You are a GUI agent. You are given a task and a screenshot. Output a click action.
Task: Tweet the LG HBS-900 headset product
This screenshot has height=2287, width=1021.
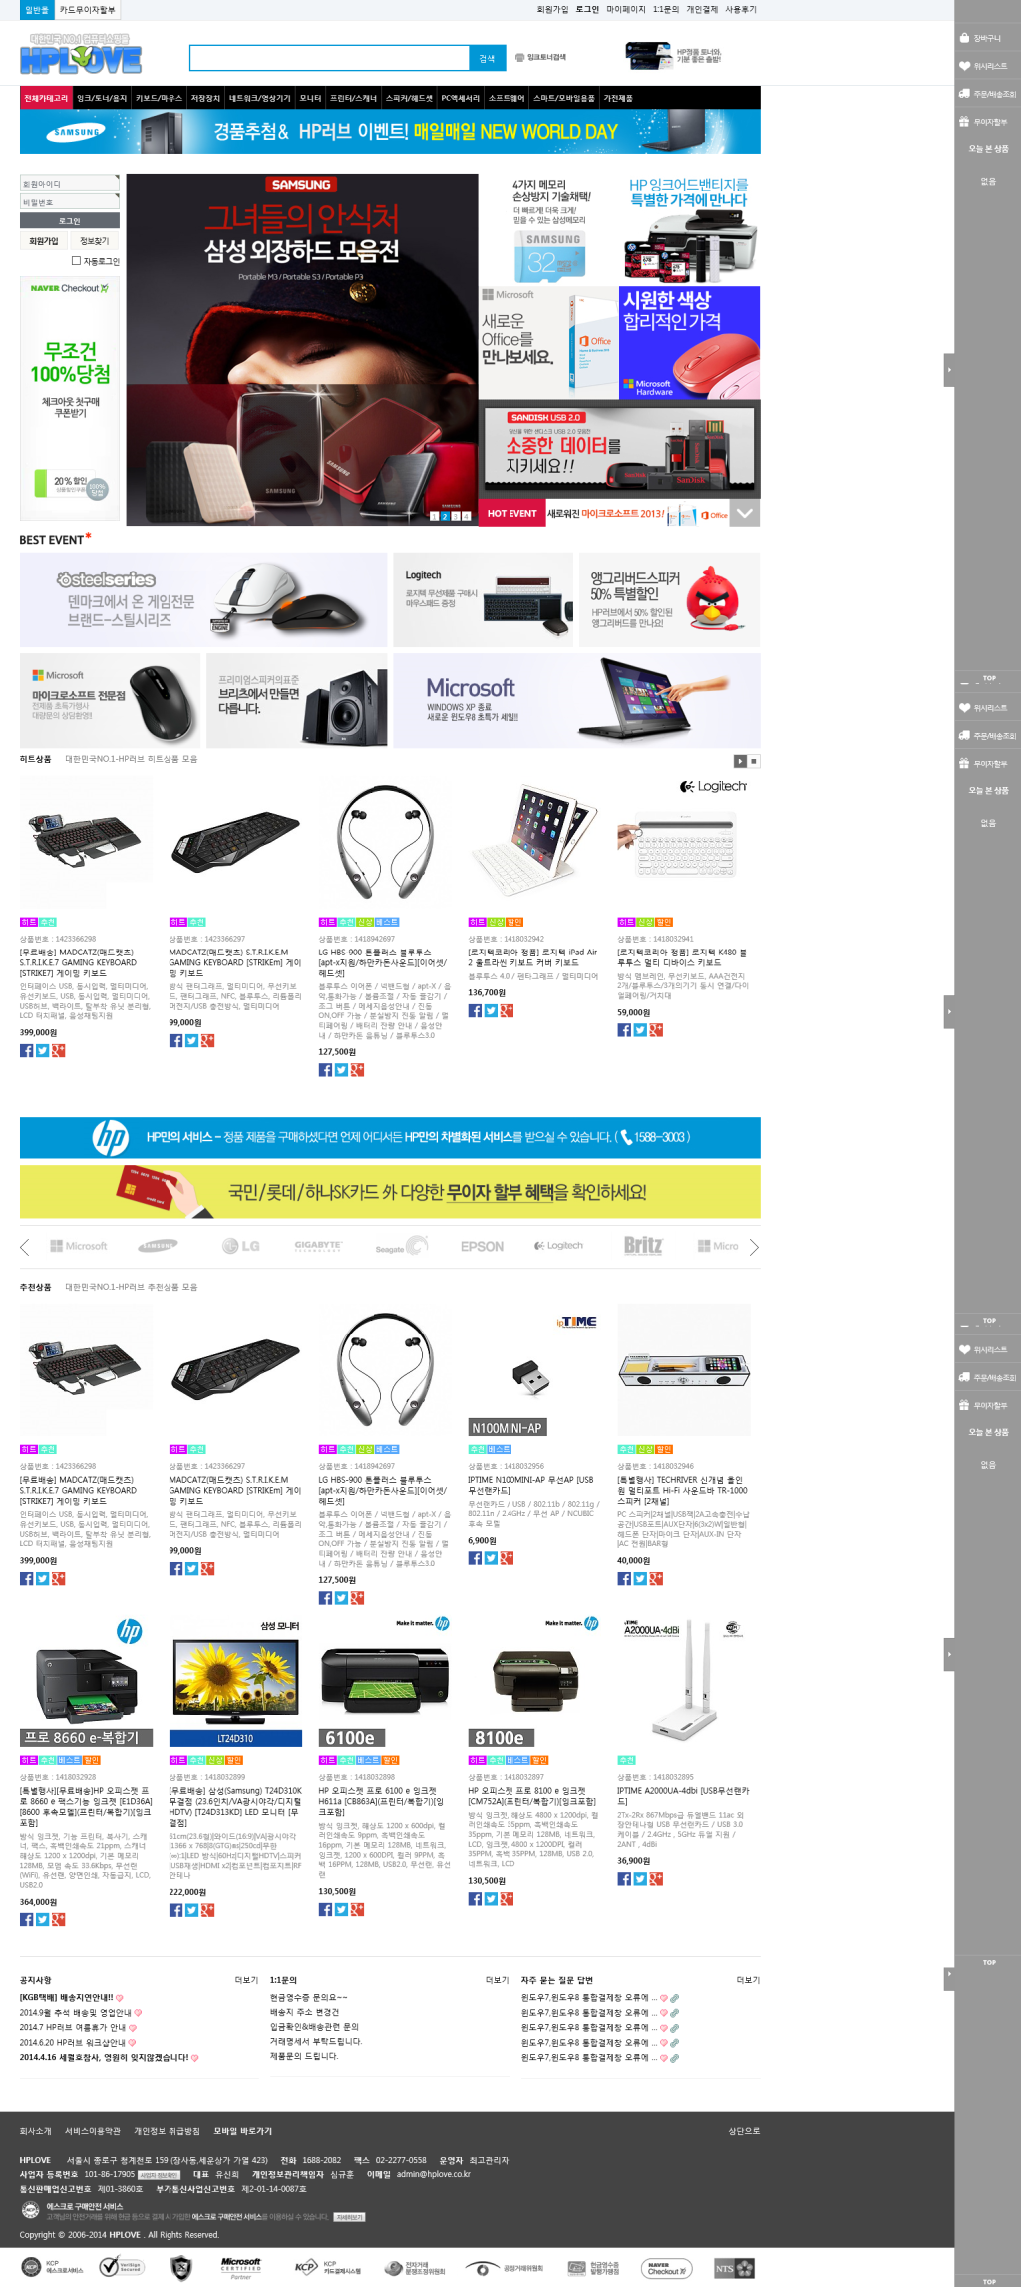click(341, 1070)
